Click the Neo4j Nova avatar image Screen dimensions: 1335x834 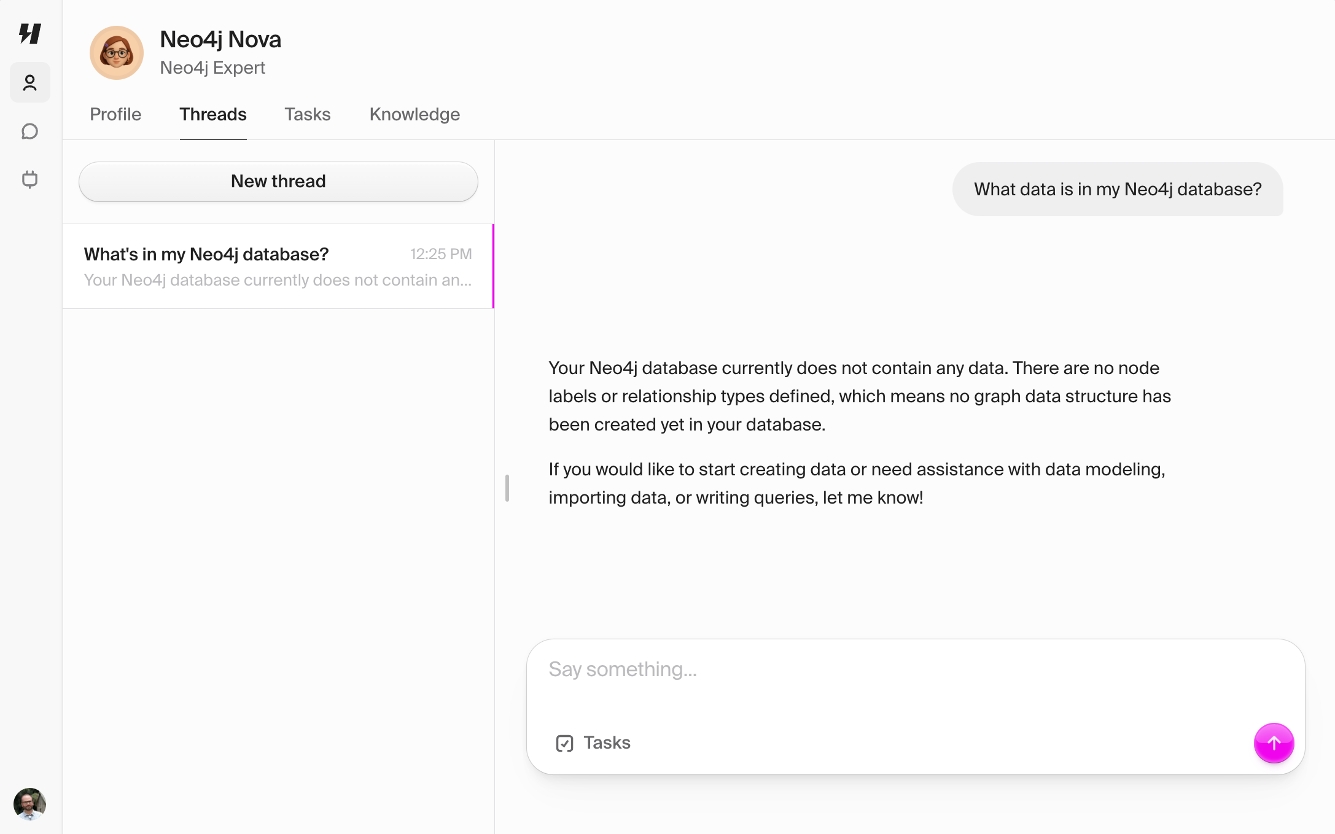click(117, 53)
